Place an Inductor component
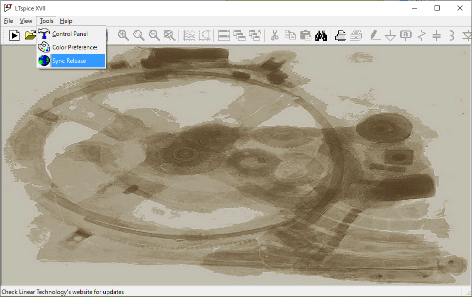The image size is (472, 297). [x=452, y=35]
